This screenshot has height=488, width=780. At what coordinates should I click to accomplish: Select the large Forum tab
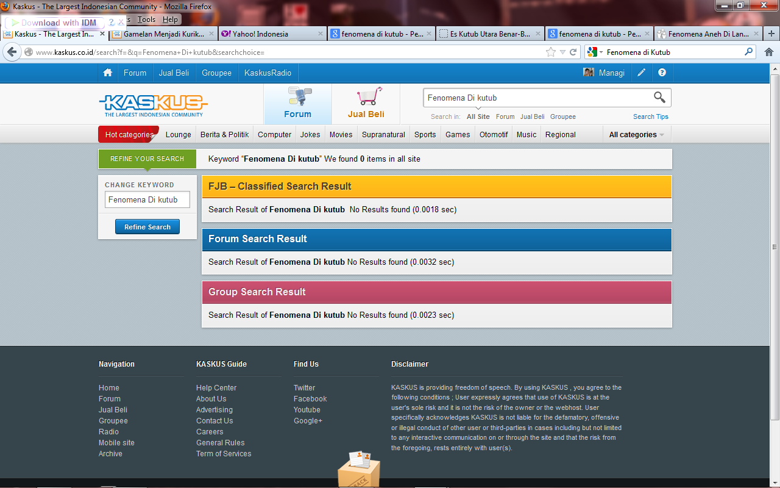click(x=297, y=104)
